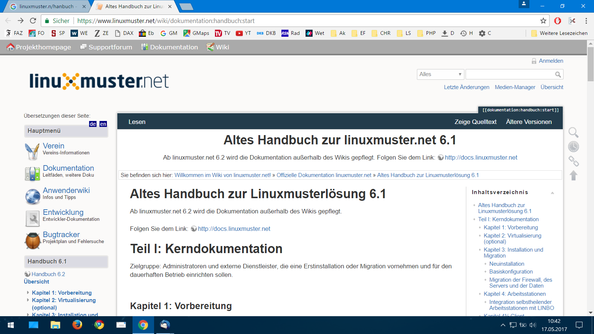This screenshot has height=334, width=594.
Task: Follow the docs.linuxmuster.net link under the heading 'Altes Handbuch zur linuxmuster.net 6.1'
Action: (x=481, y=157)
